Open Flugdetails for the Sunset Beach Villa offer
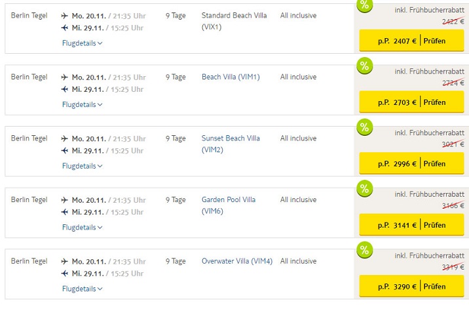469x313 pixels. pos(82,166)
